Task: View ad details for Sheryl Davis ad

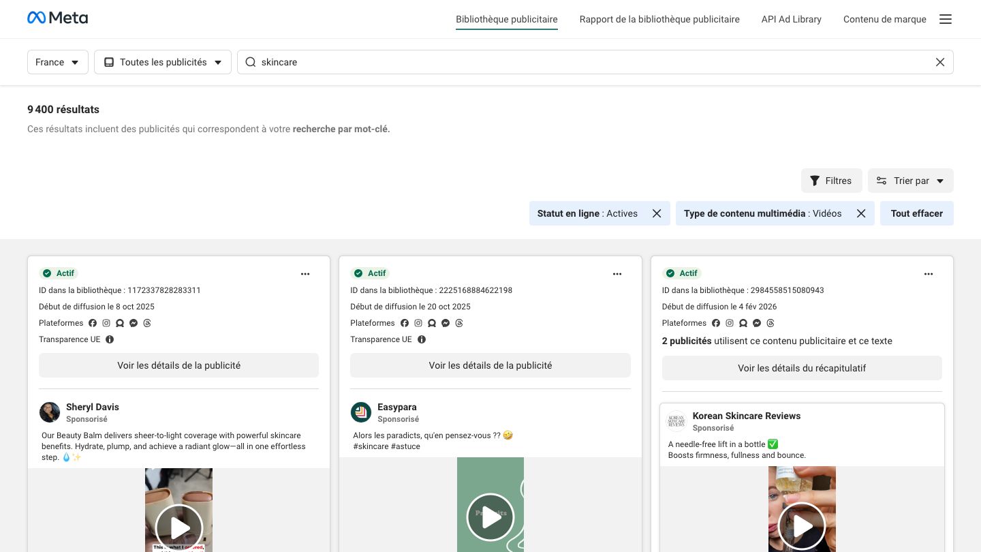Action: (x=178, y=365)
